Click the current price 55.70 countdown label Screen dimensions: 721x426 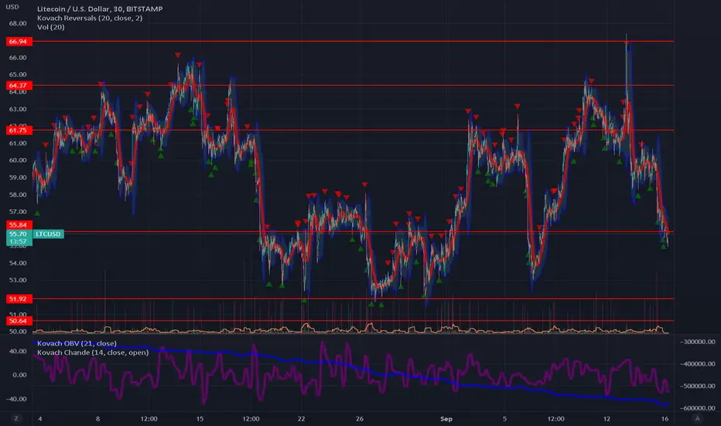(19, 238)
